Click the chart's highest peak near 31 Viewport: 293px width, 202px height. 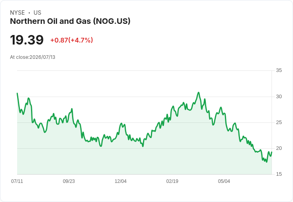[x=198, y=92]
